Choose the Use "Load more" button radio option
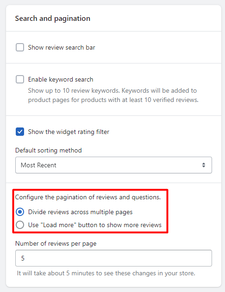 coord(20,225)
